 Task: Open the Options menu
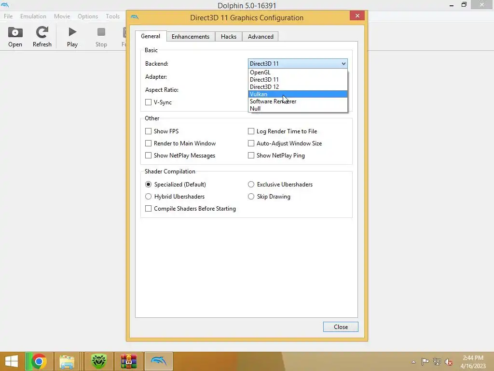click(x=88, y=16)
